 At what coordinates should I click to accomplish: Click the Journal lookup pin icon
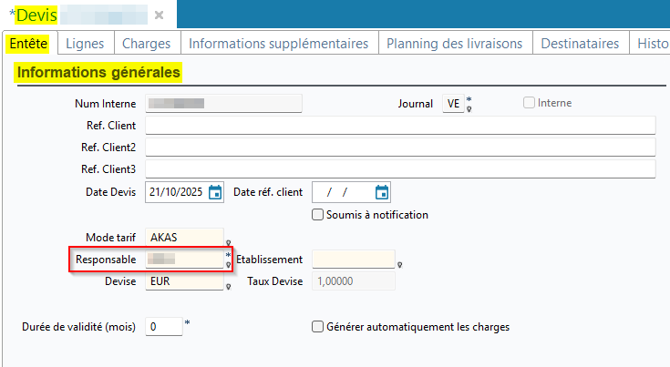pos(469,109)
